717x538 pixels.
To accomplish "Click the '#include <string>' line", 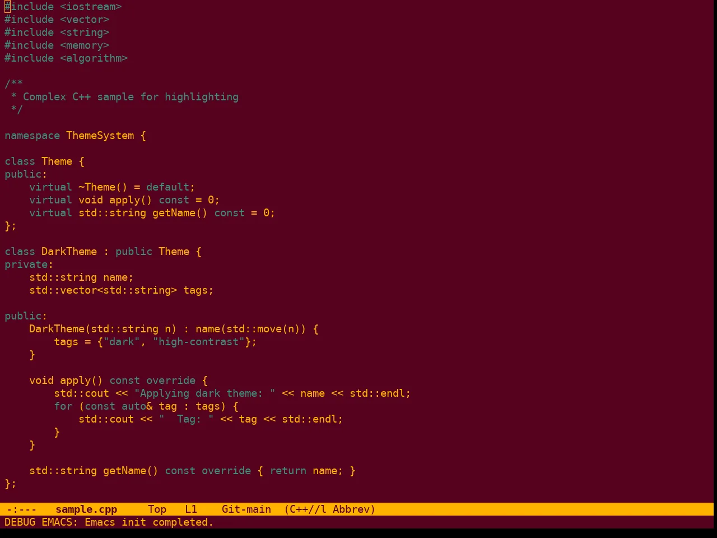I will pos(57,33).
